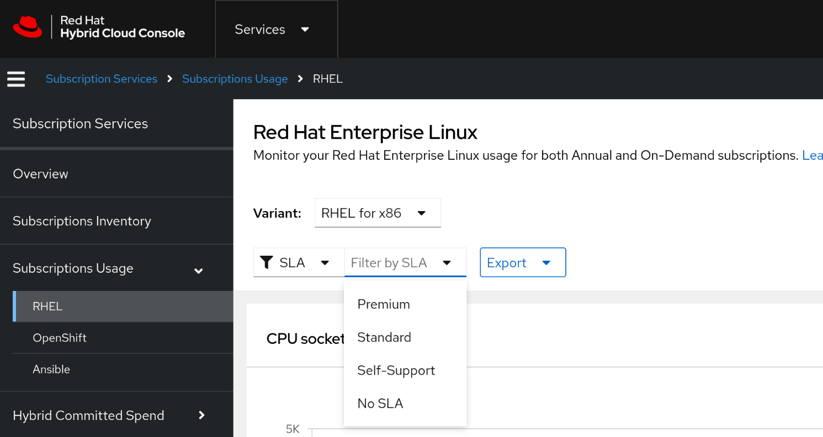Choose Self-Support in the SLA dropdown
This screenshot has width=823, height=437.
pos(396,370)
